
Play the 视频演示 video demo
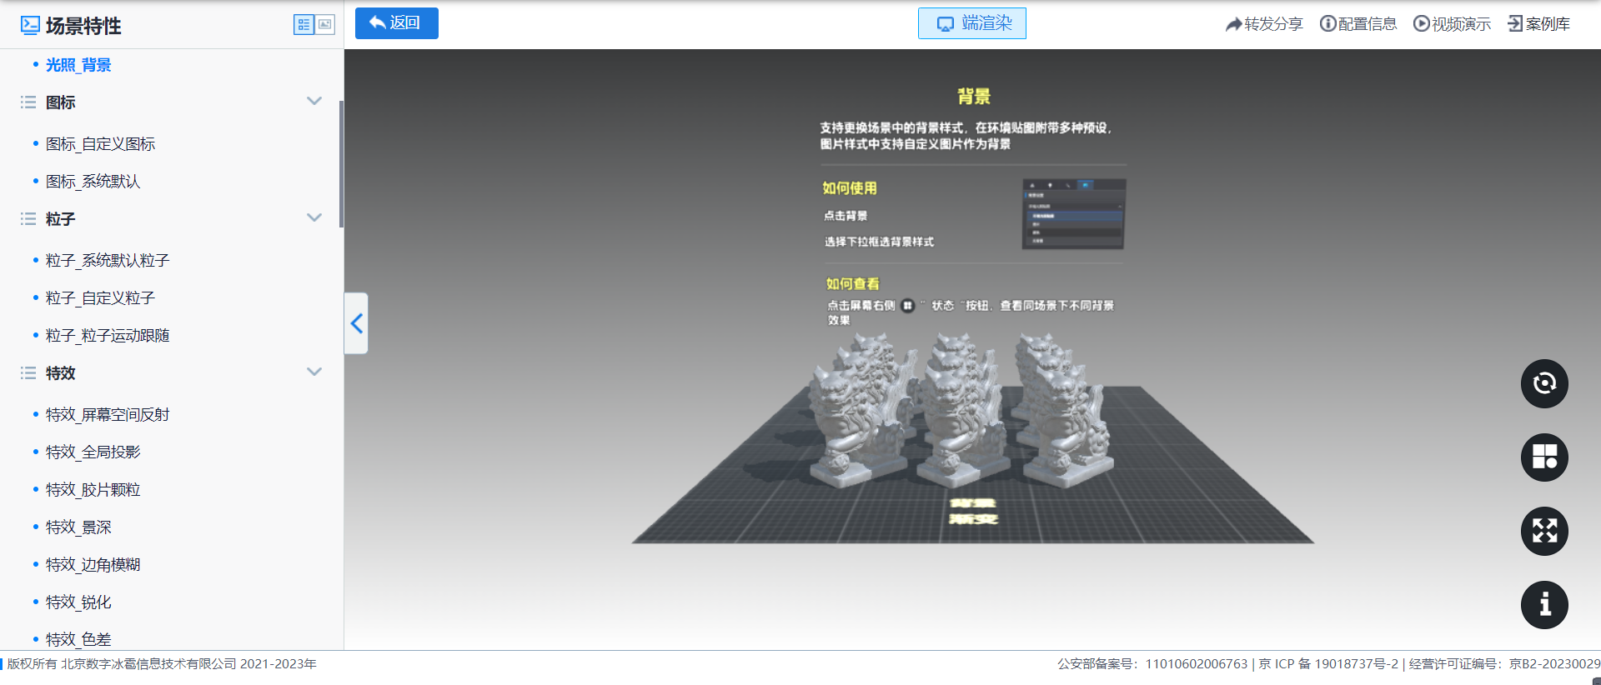click(1452, 24)
